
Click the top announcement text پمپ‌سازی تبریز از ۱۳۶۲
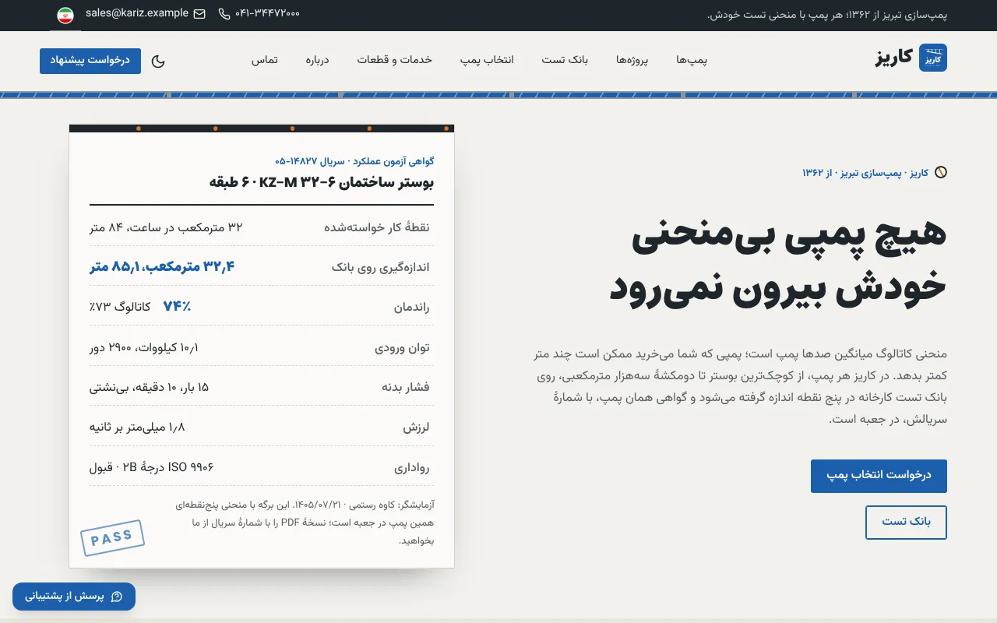coord(826,15)
